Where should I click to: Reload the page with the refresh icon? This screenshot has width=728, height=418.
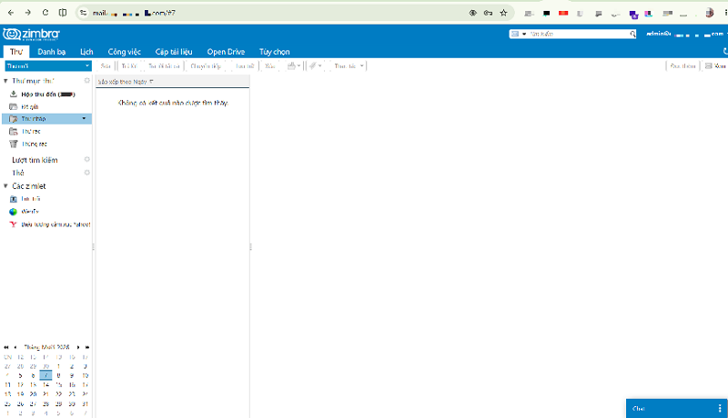[45, 13]
